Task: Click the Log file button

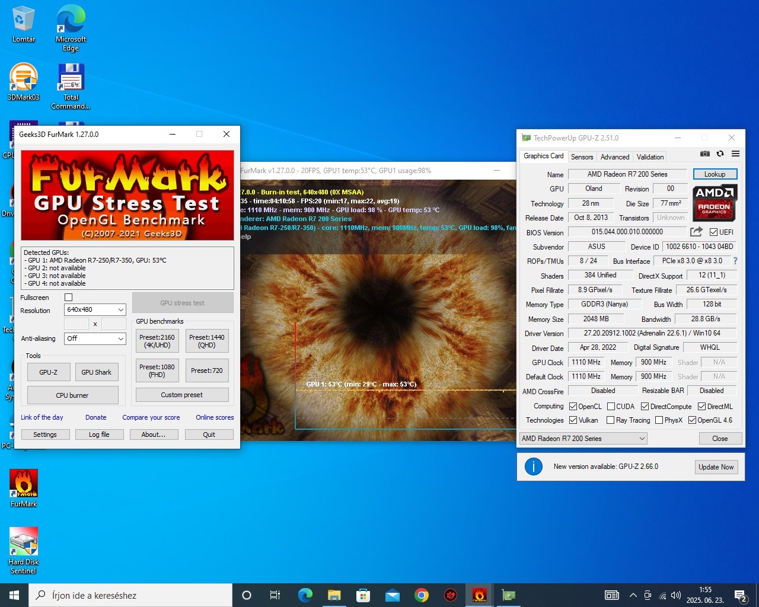Action: [99, 435]
